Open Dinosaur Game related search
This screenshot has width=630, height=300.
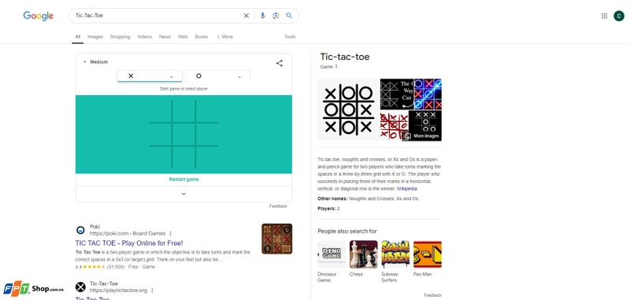332,261
